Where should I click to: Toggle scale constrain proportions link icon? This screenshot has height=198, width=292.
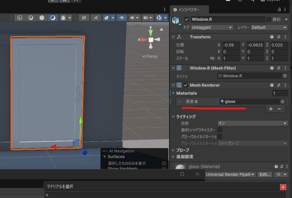[212, 58]
